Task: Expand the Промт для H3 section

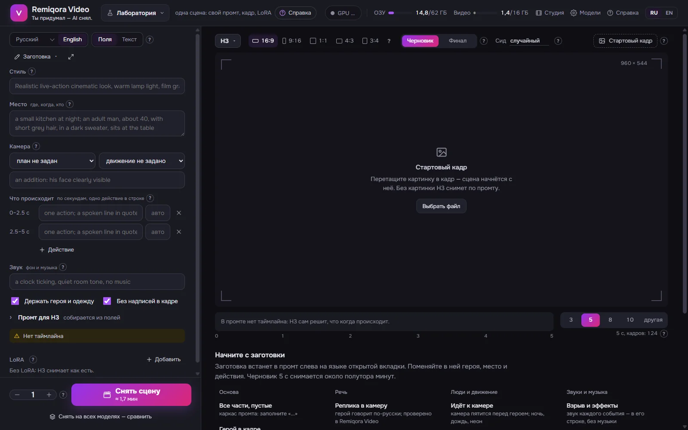Action: click(38, 317)
